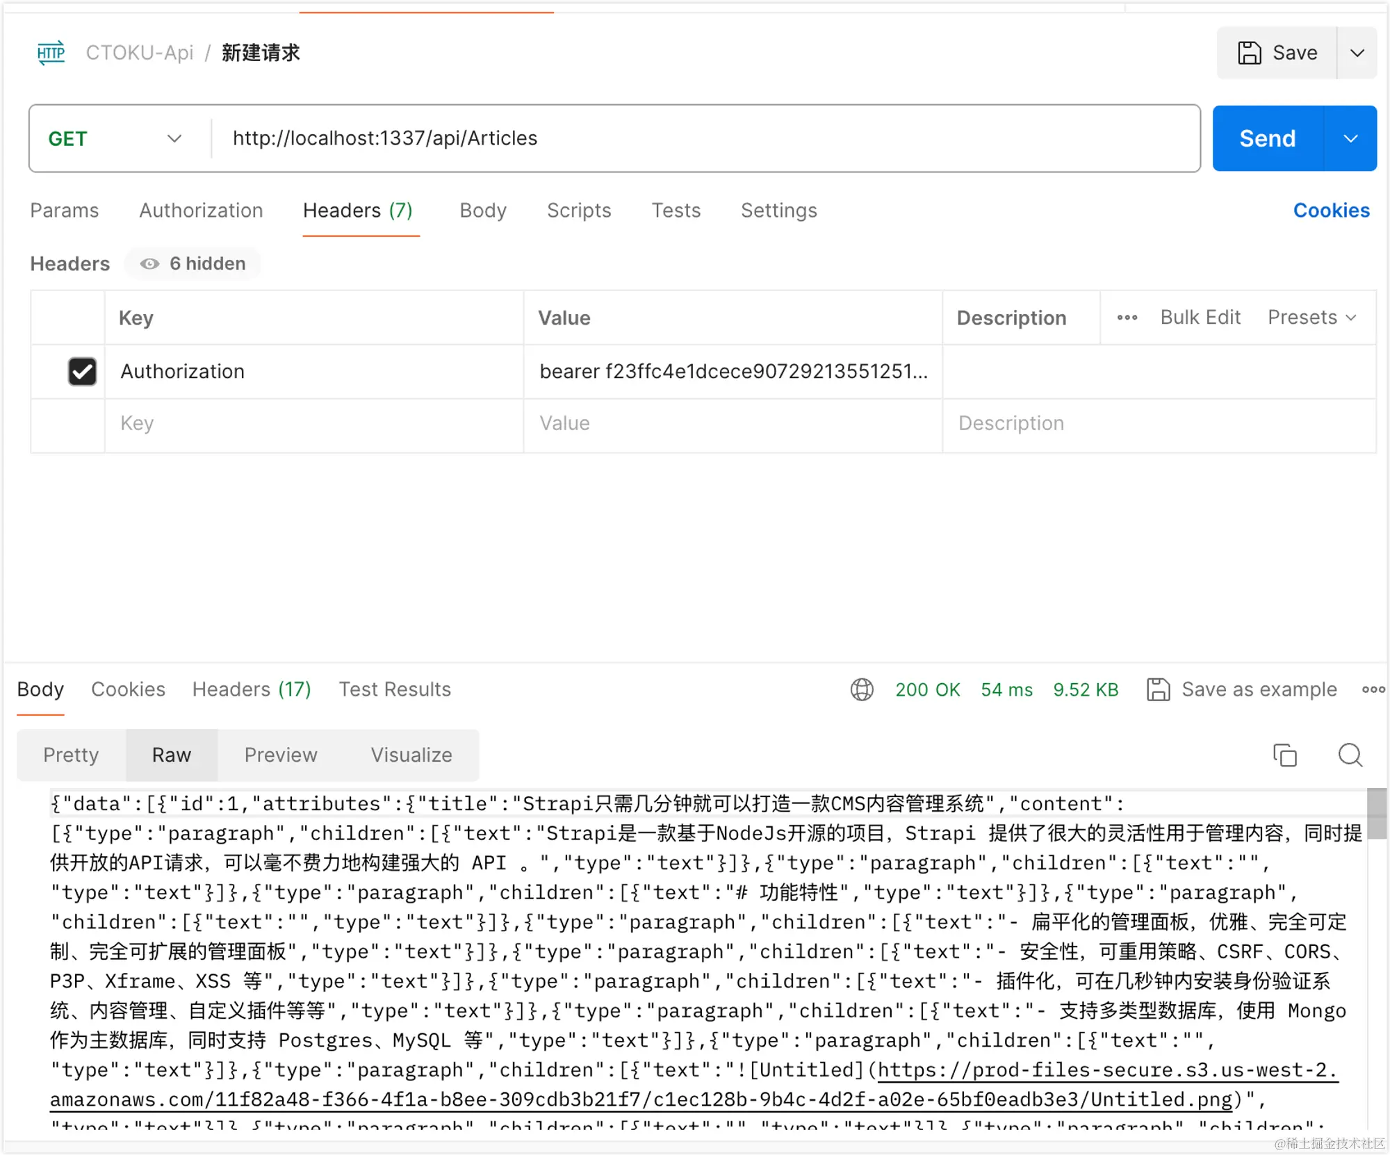The image size is (1390, 1155).
Task: Open the header row options via three-dot icon
Action: (1127, 318)
